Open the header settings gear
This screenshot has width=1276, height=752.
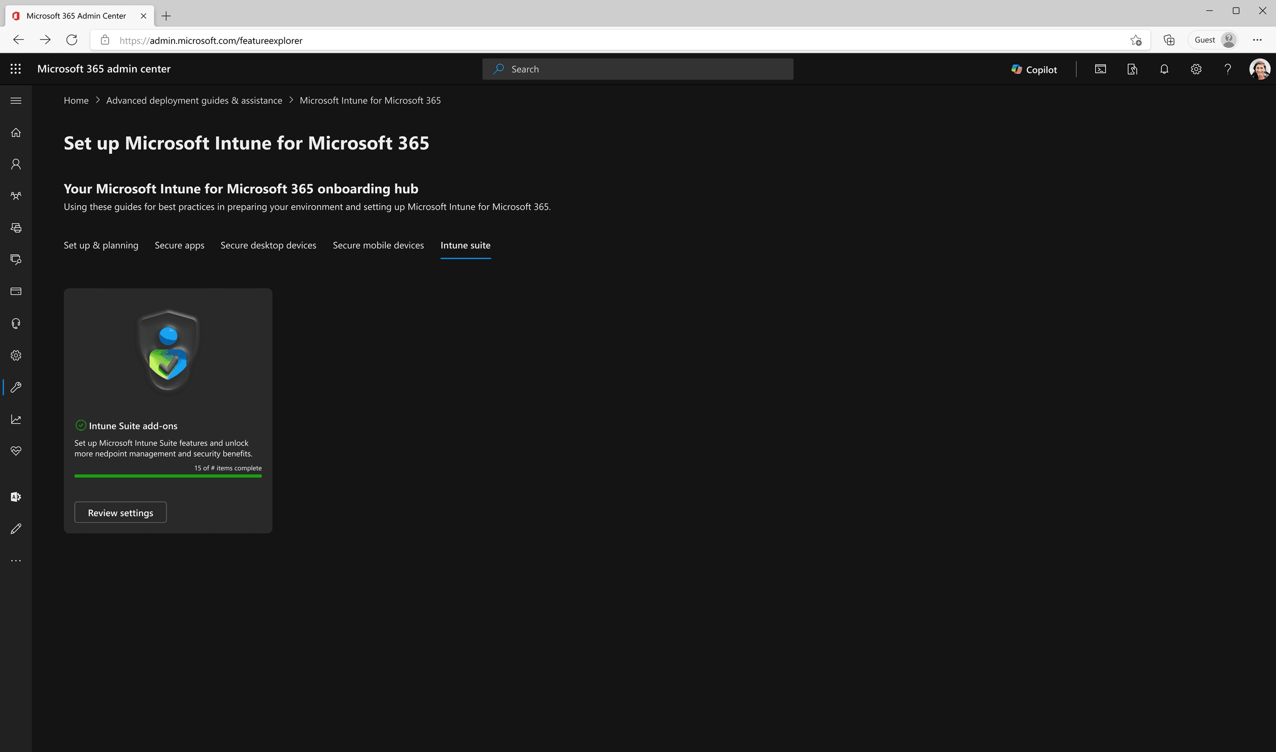coord(1196,69)
